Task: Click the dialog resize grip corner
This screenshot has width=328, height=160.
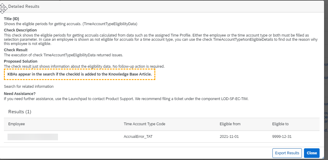Action: pos(323,158)
